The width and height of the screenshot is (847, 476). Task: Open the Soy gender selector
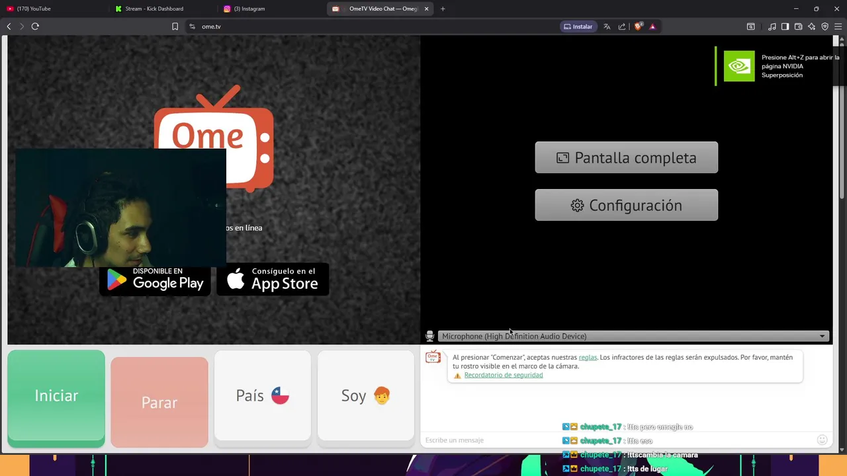pos(365,395)
